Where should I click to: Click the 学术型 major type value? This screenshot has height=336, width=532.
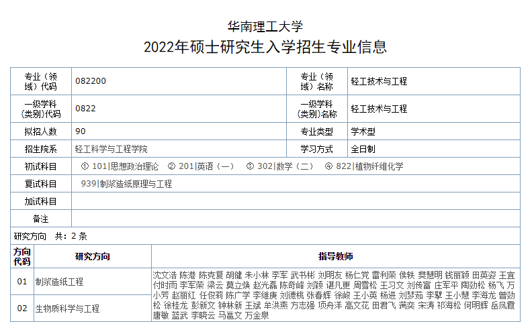click(363, 131)
